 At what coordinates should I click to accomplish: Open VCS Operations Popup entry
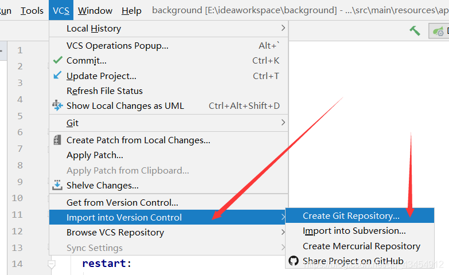point(117,46)
